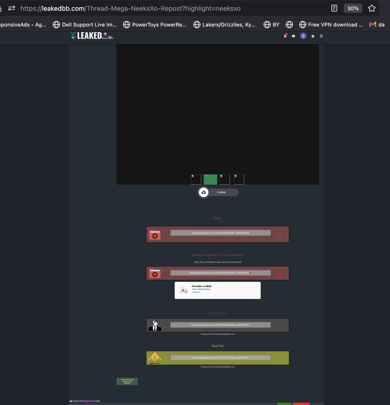Click the Backup Megalink for Onyx Members heading
390x405 pixels.
(218, 255)
